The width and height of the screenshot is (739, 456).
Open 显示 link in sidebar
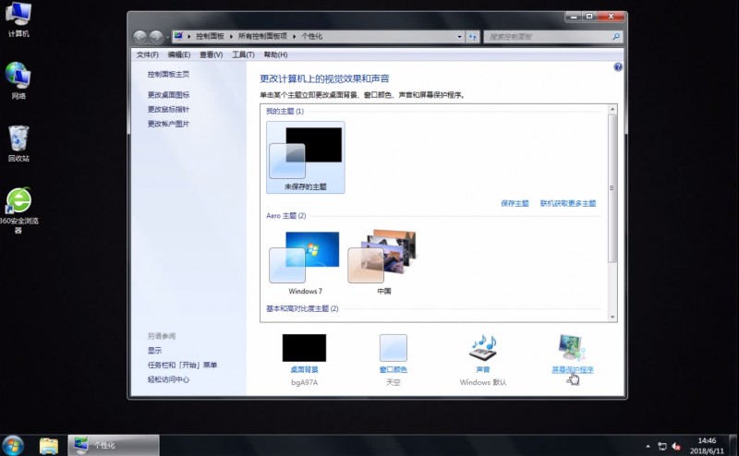[x=154, y=351]
